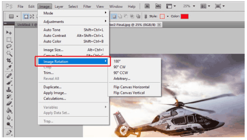The height and width of the screenshot is (140, 247).
Task: Select the Rectangular Marquee tool
Action: click(x=9, y=40)
